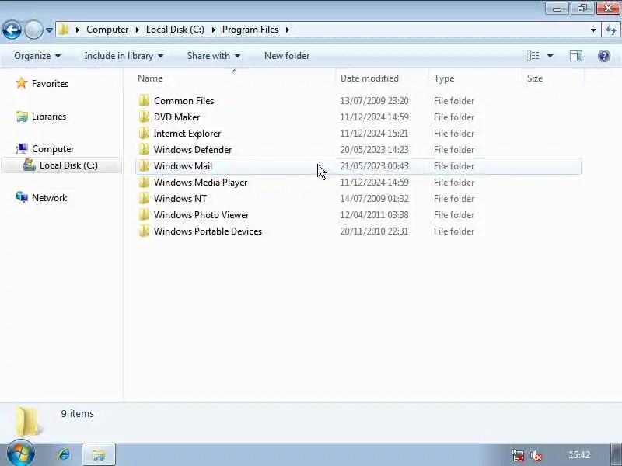The image size is (622, 466).
Task: Select the DVD Maker folder icon
Action: (x=144, y=116)
